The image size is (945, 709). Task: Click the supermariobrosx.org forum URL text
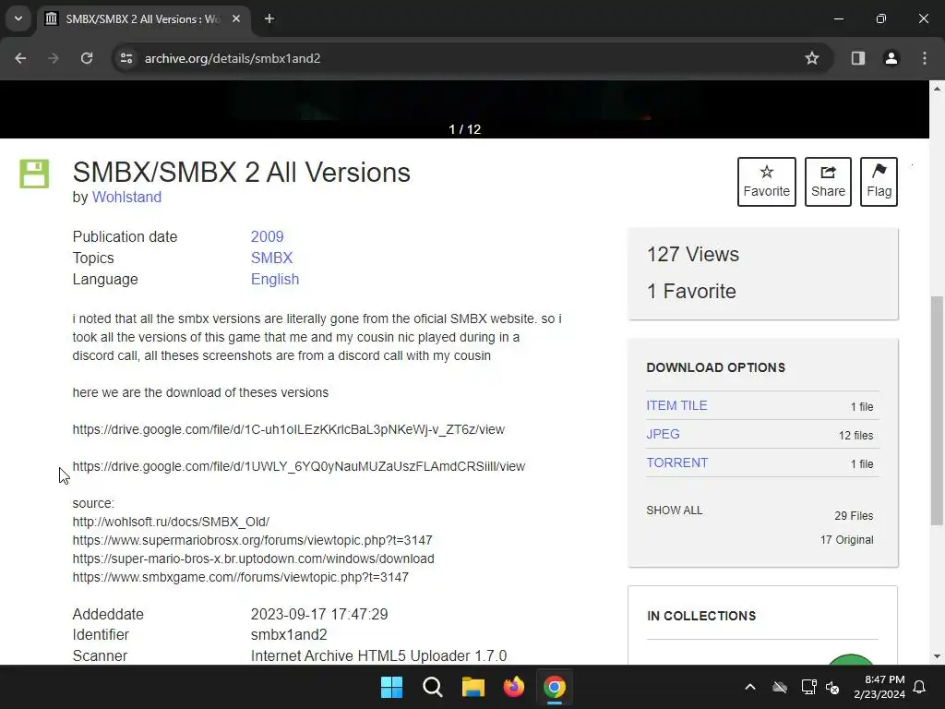tap(252, 540)
